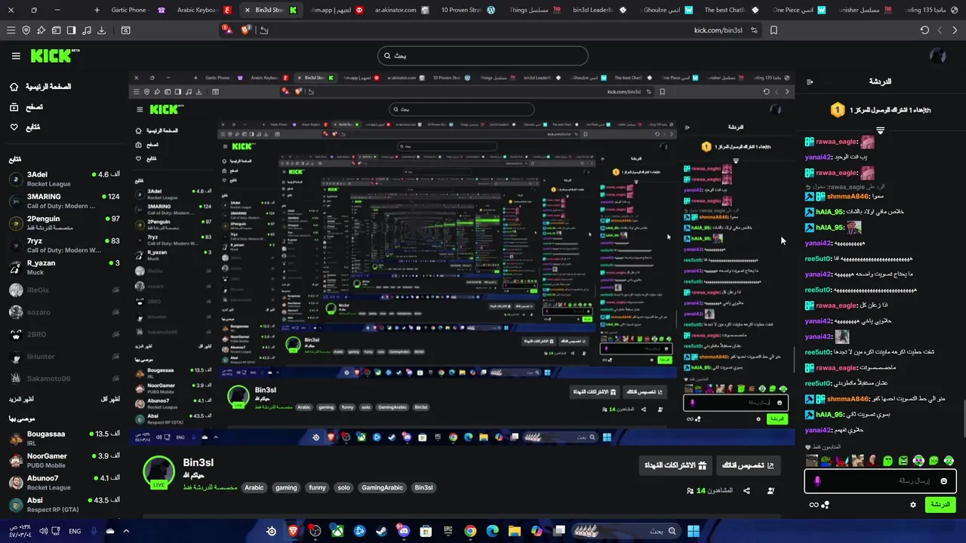The height and width of the screenshot is (543, 966).
Task: Open R_yazan channel in sidebar
Action: click(64, 267)
